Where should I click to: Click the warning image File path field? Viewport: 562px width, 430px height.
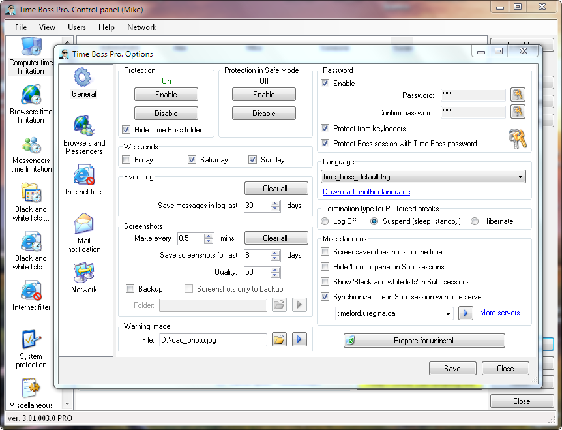click(x=213, y=339)
